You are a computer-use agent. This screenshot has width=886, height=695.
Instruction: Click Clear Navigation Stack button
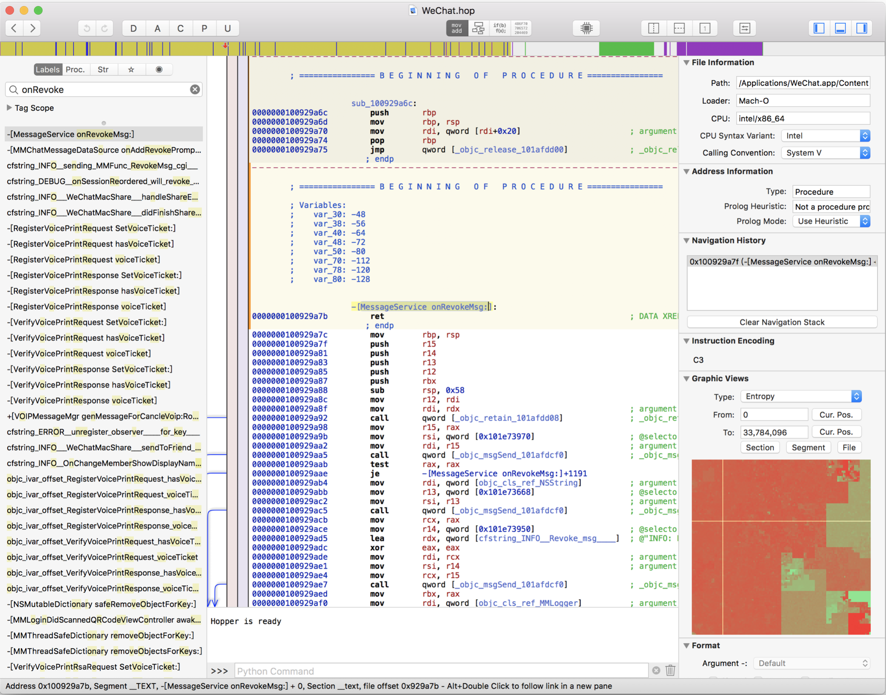782,322
